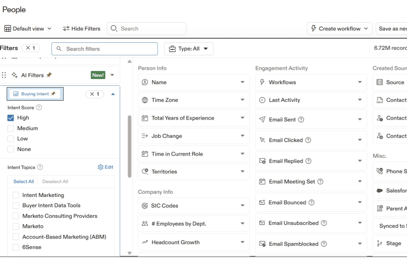This screenshot has width=407, height=258.
Task: Clear all filters with X 1 badge
Action: point(30,48)
